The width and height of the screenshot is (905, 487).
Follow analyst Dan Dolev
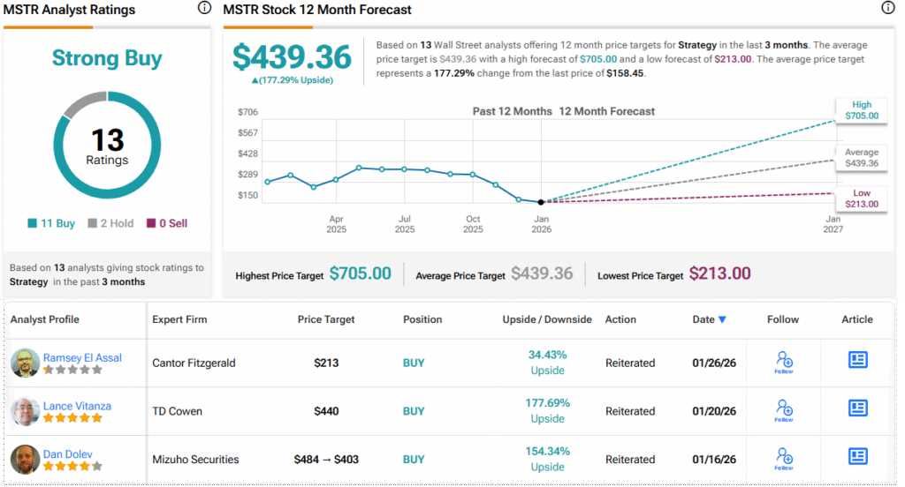click(783, 459)
